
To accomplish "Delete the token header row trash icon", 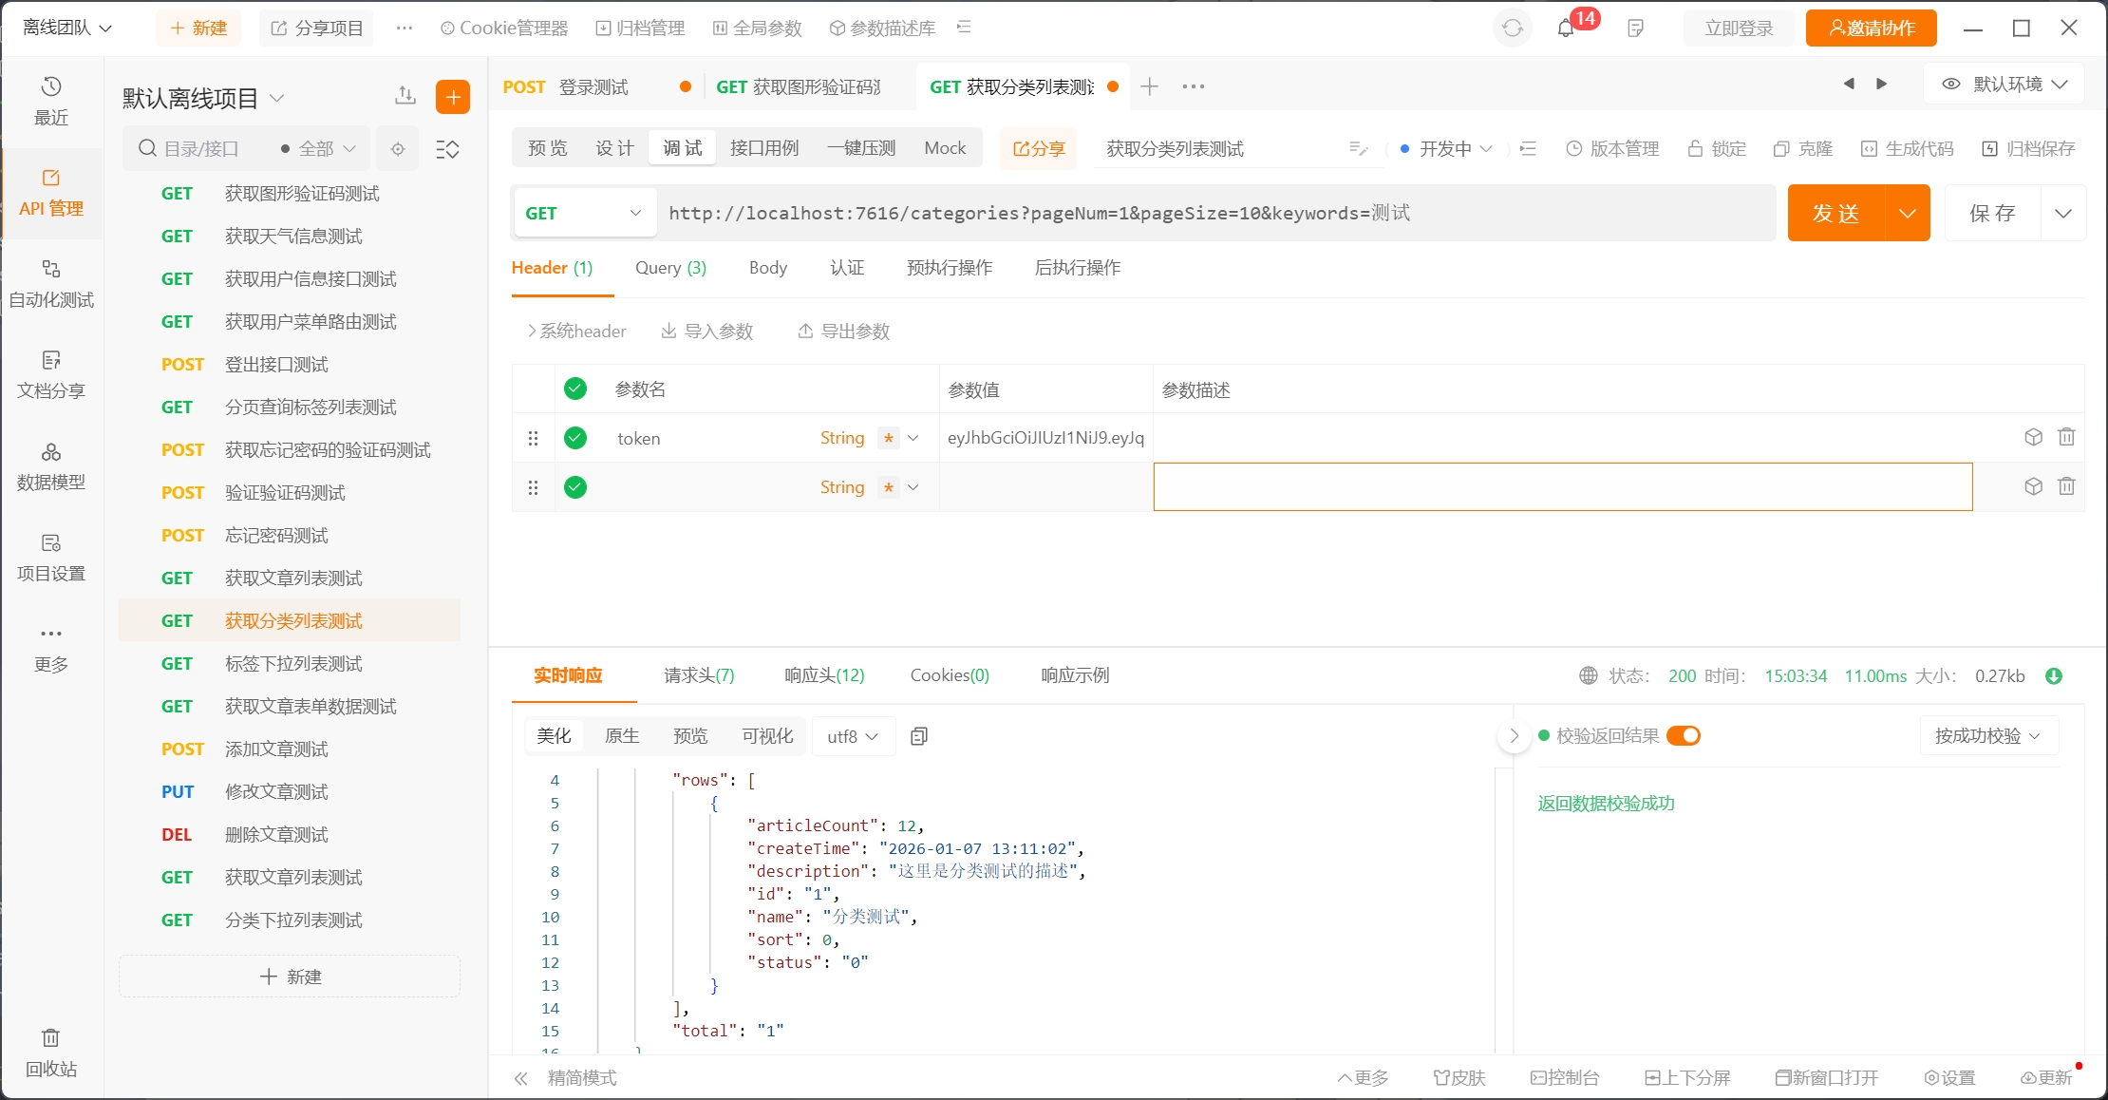I will pos(2066,437).
